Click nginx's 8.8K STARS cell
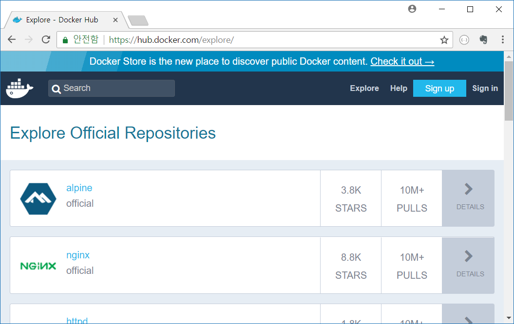 click(x=351, y=266)
